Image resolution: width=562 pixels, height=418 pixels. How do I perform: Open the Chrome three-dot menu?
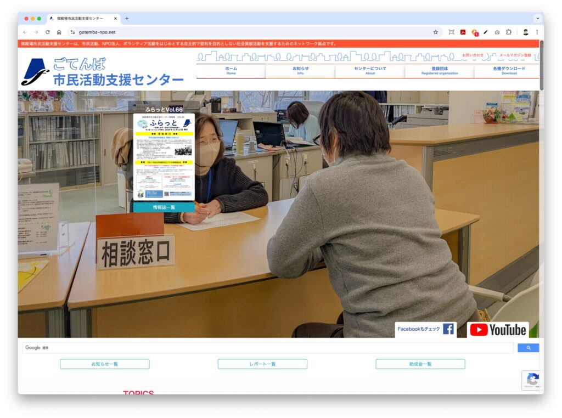tap(536, 32)
